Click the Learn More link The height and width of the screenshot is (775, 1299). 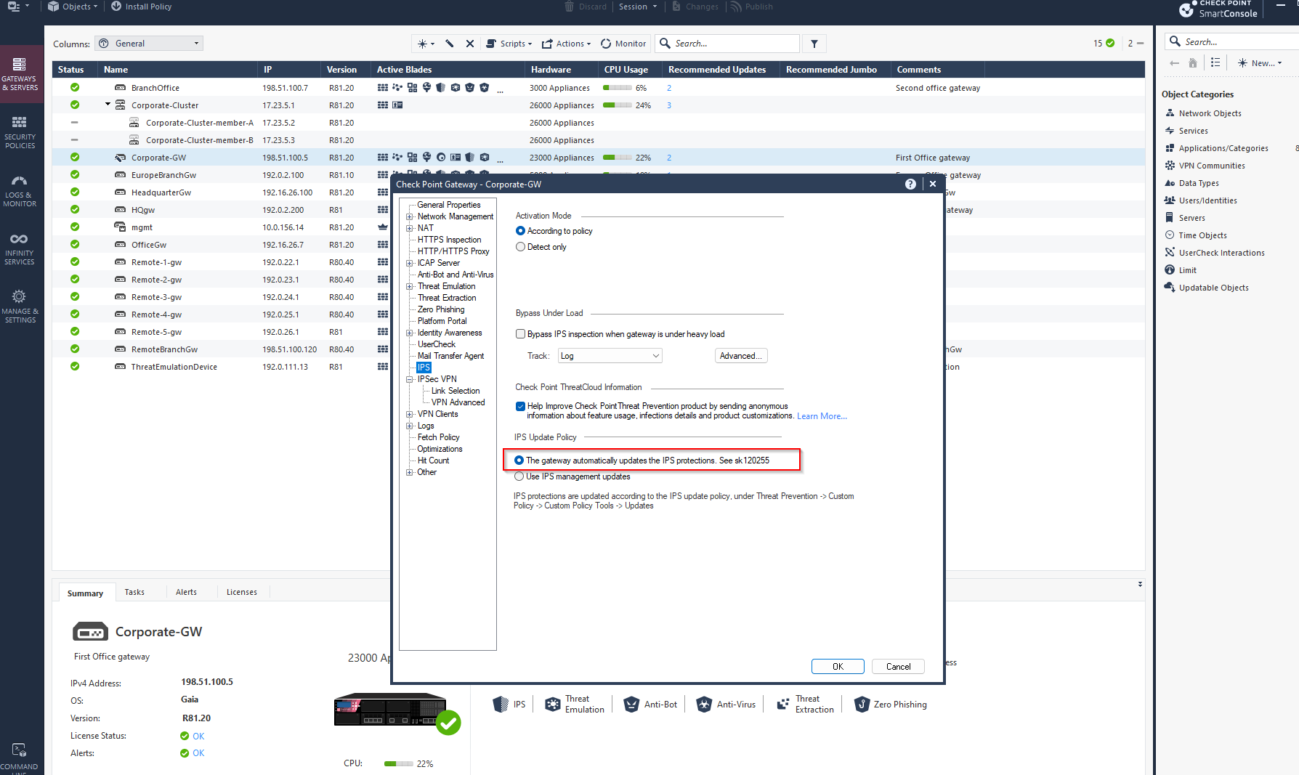click(x=821, y=415)
